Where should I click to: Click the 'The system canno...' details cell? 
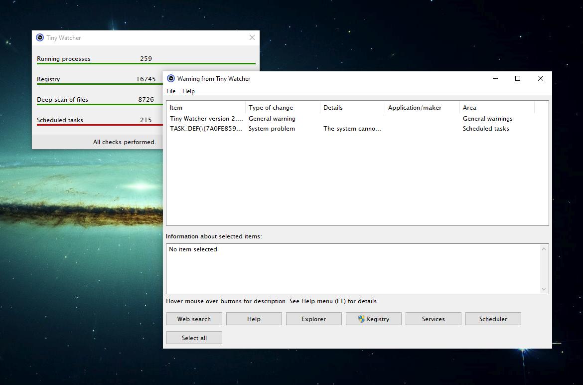coord(352,129)
